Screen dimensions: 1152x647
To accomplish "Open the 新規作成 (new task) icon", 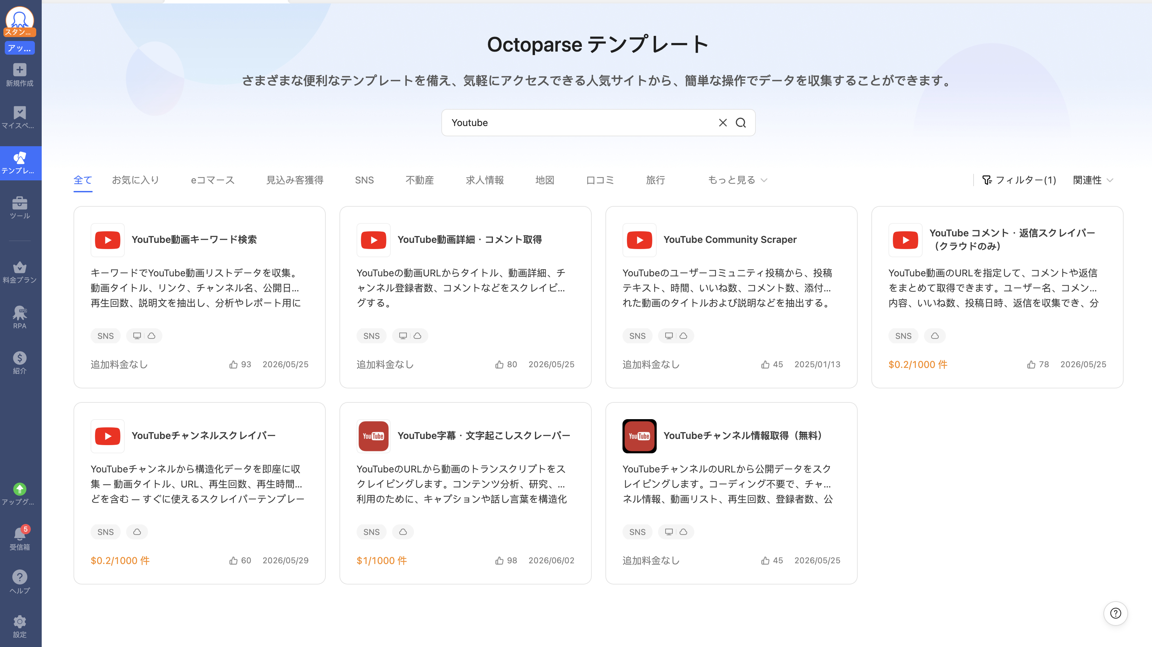I will click(x=20, y=70).
